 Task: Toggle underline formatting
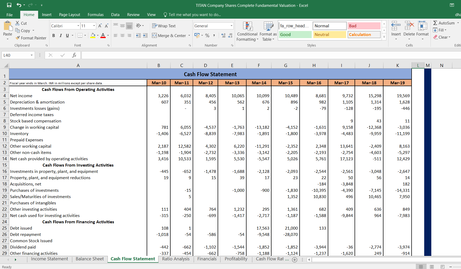(67, 35)
